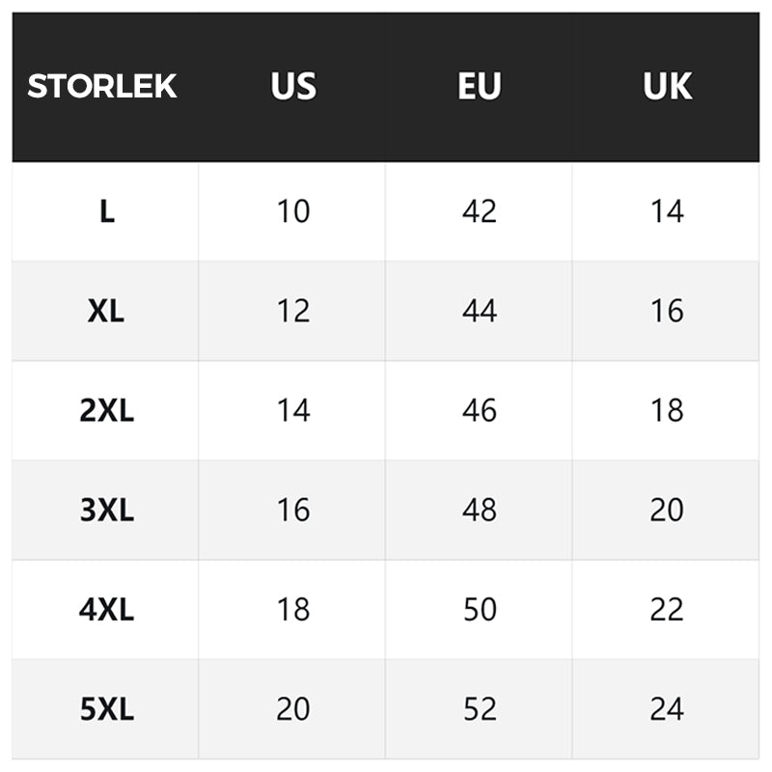Image resolution: width=772 pixels, height=772 pixels.
Task: Click EU size 42 cell
Action: (480, 211)
